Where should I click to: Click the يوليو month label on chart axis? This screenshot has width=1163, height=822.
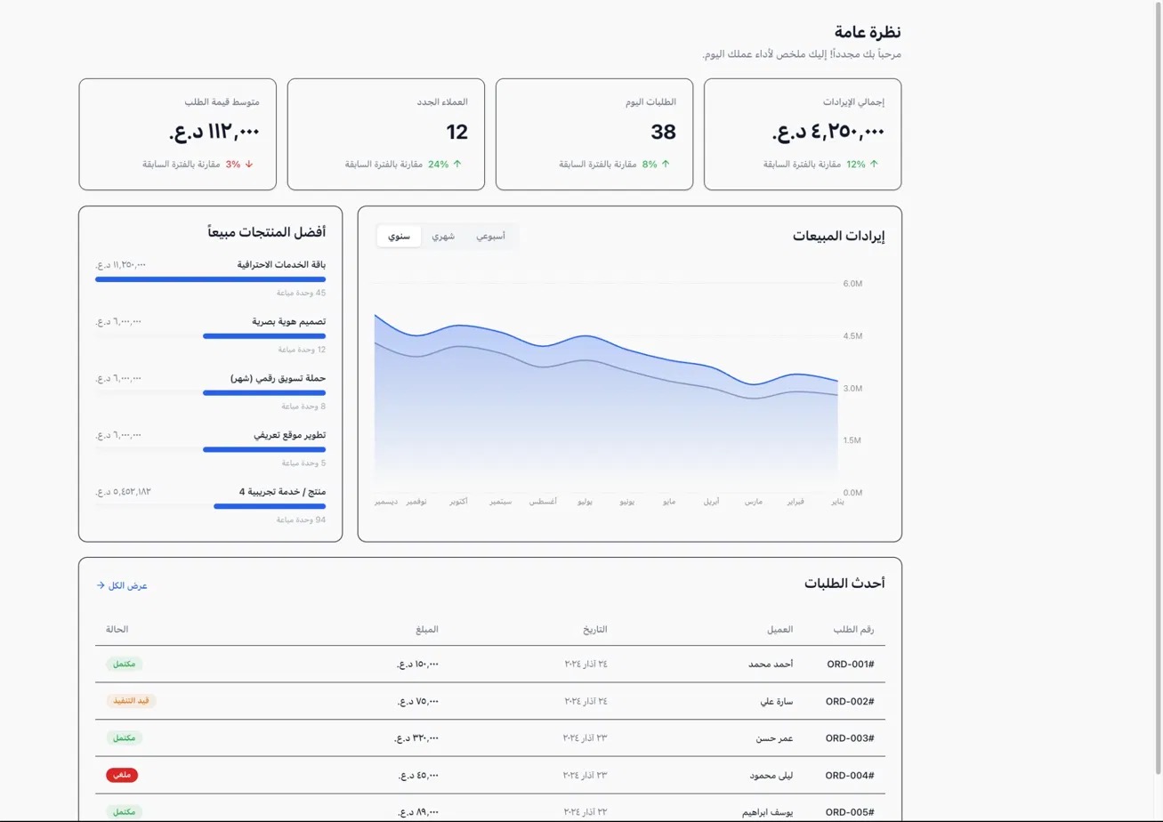(585, 503)
